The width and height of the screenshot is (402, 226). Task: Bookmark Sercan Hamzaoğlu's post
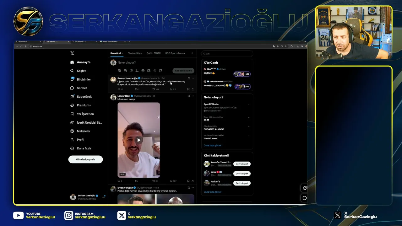point(188,89)
